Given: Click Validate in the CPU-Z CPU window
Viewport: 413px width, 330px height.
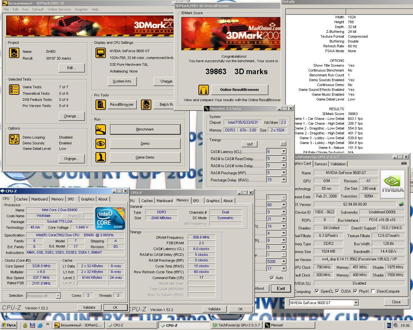Looking at the screenshot, I should [89, 307].
